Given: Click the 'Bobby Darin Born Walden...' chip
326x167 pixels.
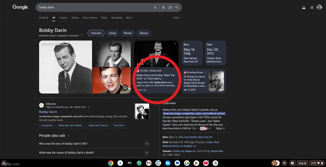Looking at the screenshot, I should (x=71, y=126).
